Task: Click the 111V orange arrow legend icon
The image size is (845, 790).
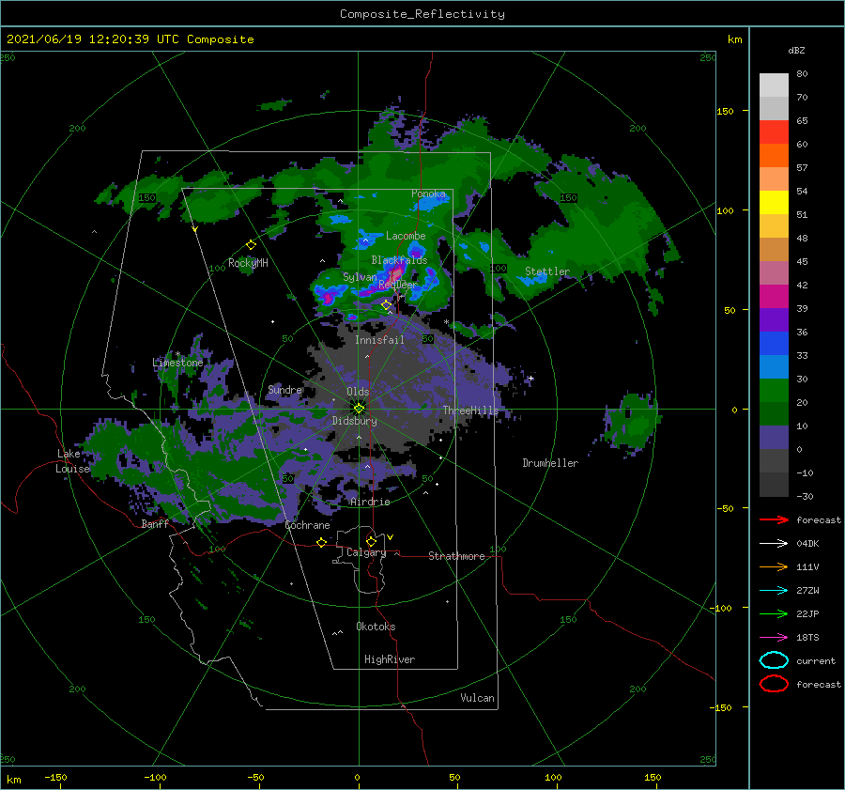Action: tap(774, 566)
